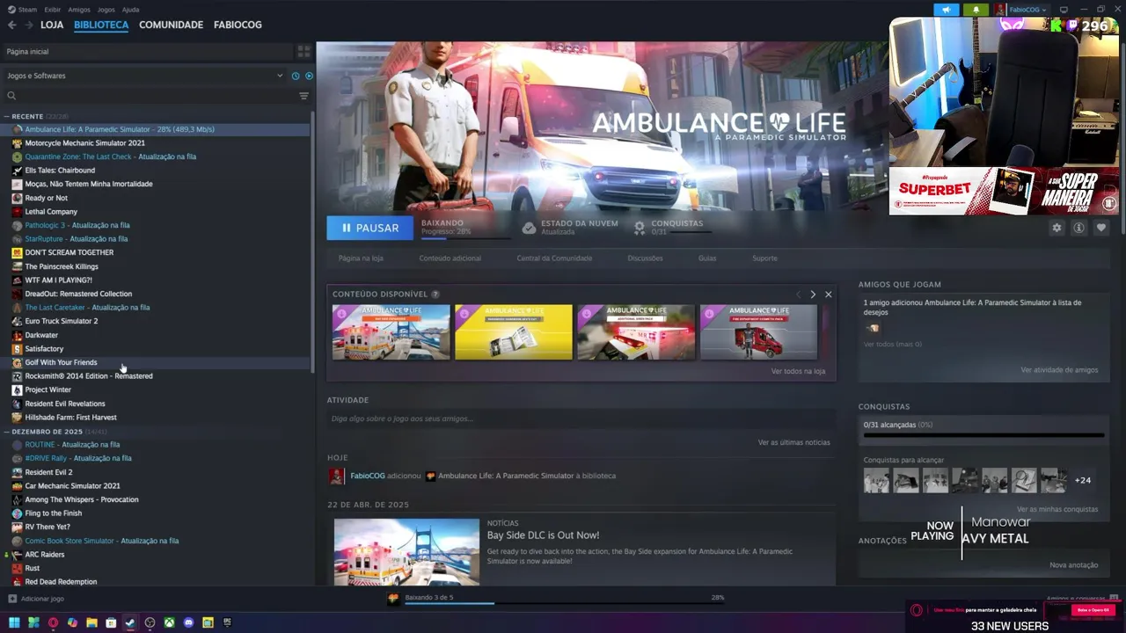Viewport: 1126px width, 633px height.
Task: Toggle the ready-to-play filter icon
Action: (x=309, y=76)
